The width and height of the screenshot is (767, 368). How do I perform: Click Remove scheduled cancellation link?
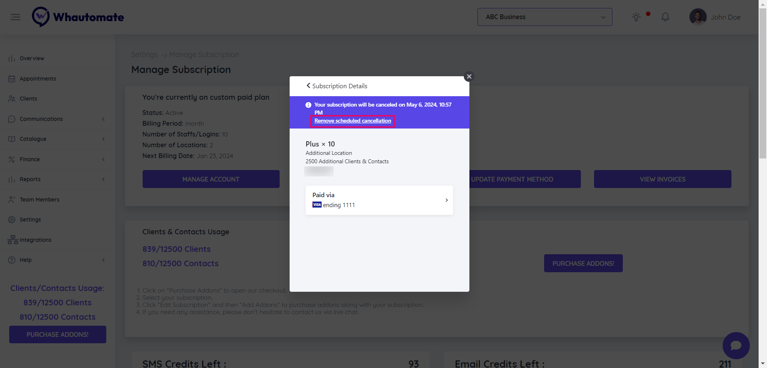(x=353, y=121)
